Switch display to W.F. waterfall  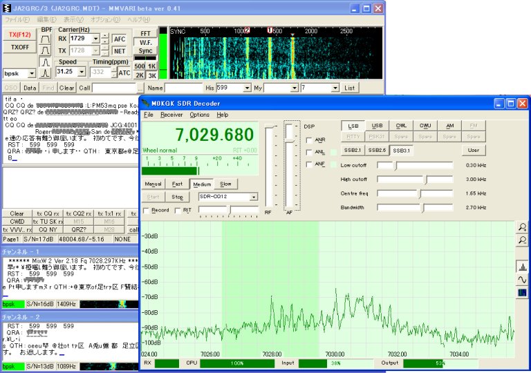click(145, 42)
